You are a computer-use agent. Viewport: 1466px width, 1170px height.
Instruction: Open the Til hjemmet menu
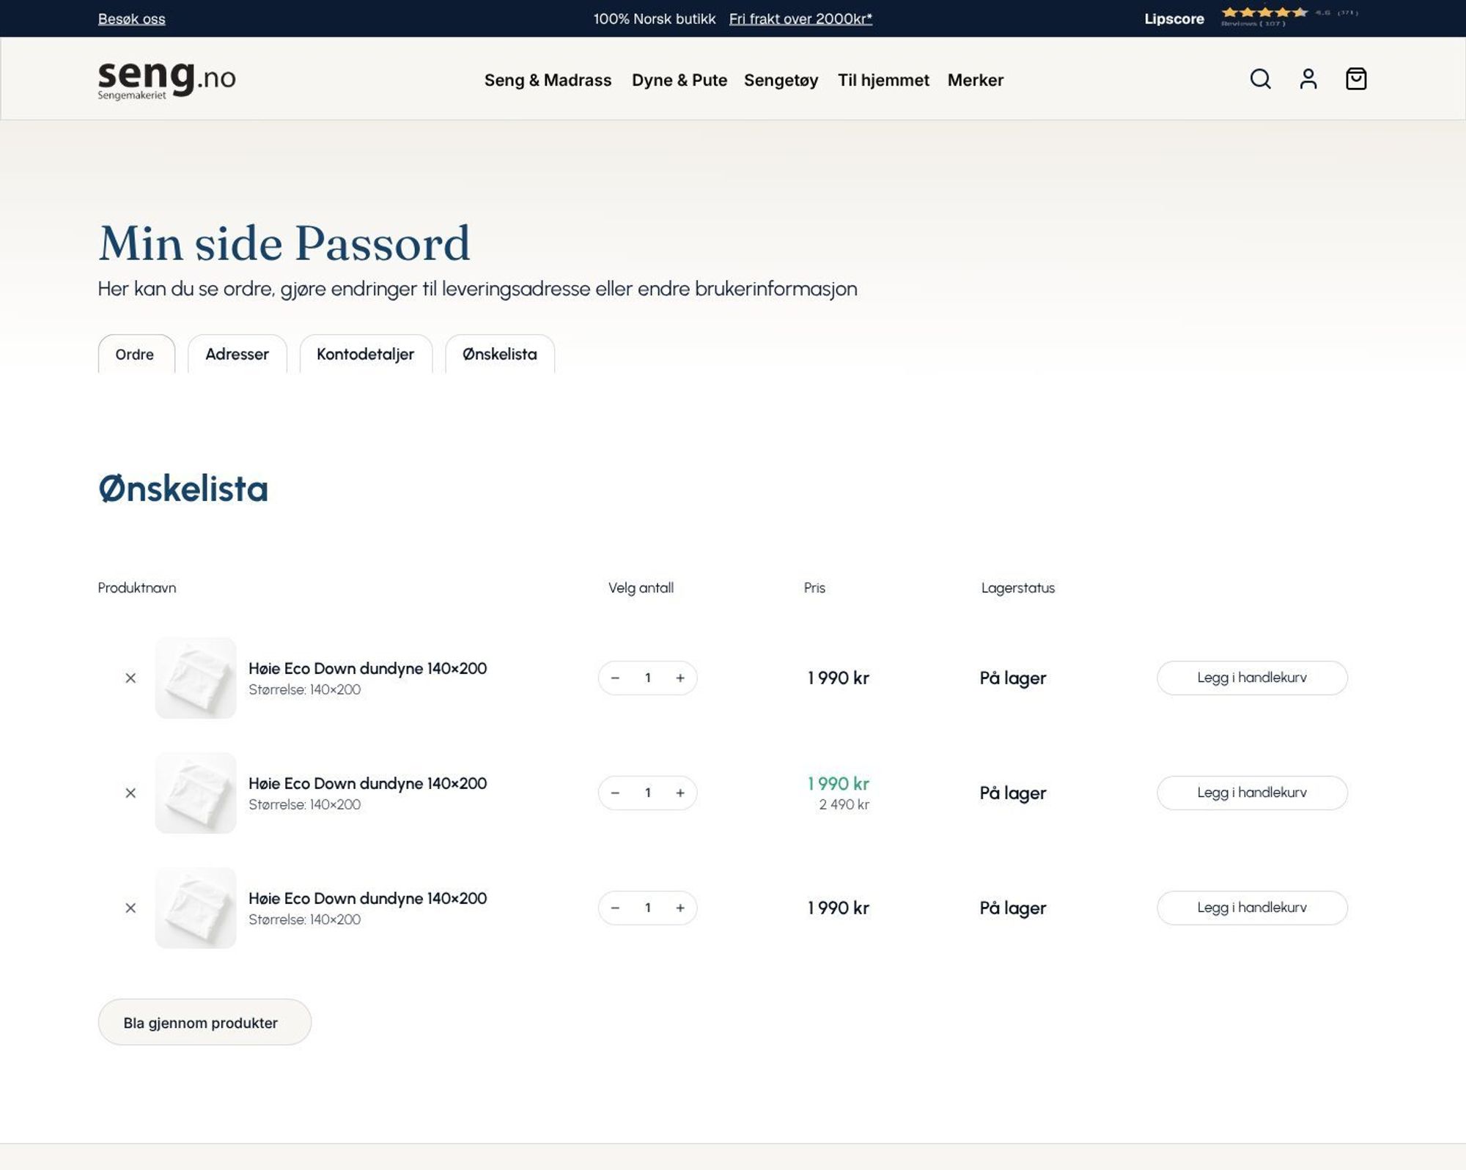[883, 80]
